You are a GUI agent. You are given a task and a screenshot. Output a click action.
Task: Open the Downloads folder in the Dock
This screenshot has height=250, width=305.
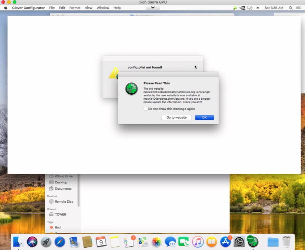(x=273, y=242)
